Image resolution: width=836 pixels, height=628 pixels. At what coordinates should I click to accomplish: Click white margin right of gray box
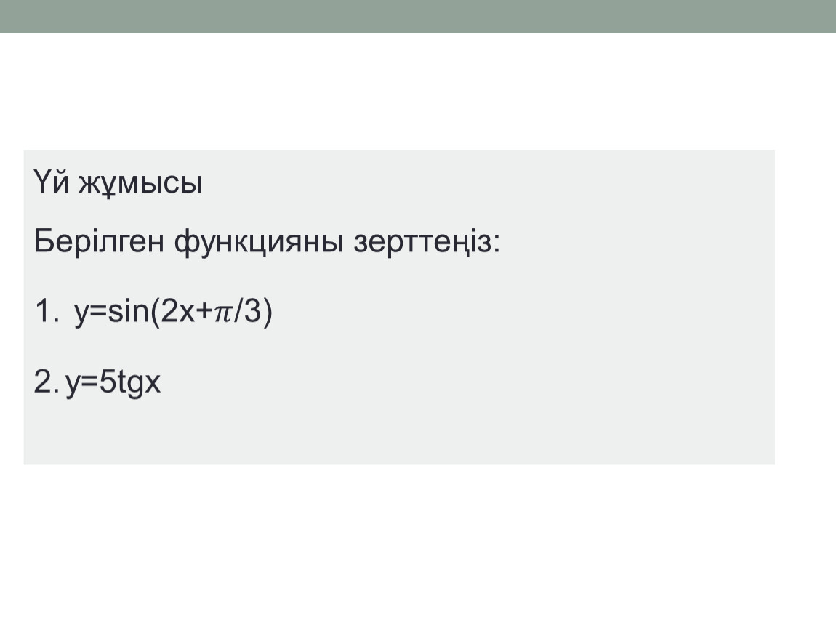805,307
